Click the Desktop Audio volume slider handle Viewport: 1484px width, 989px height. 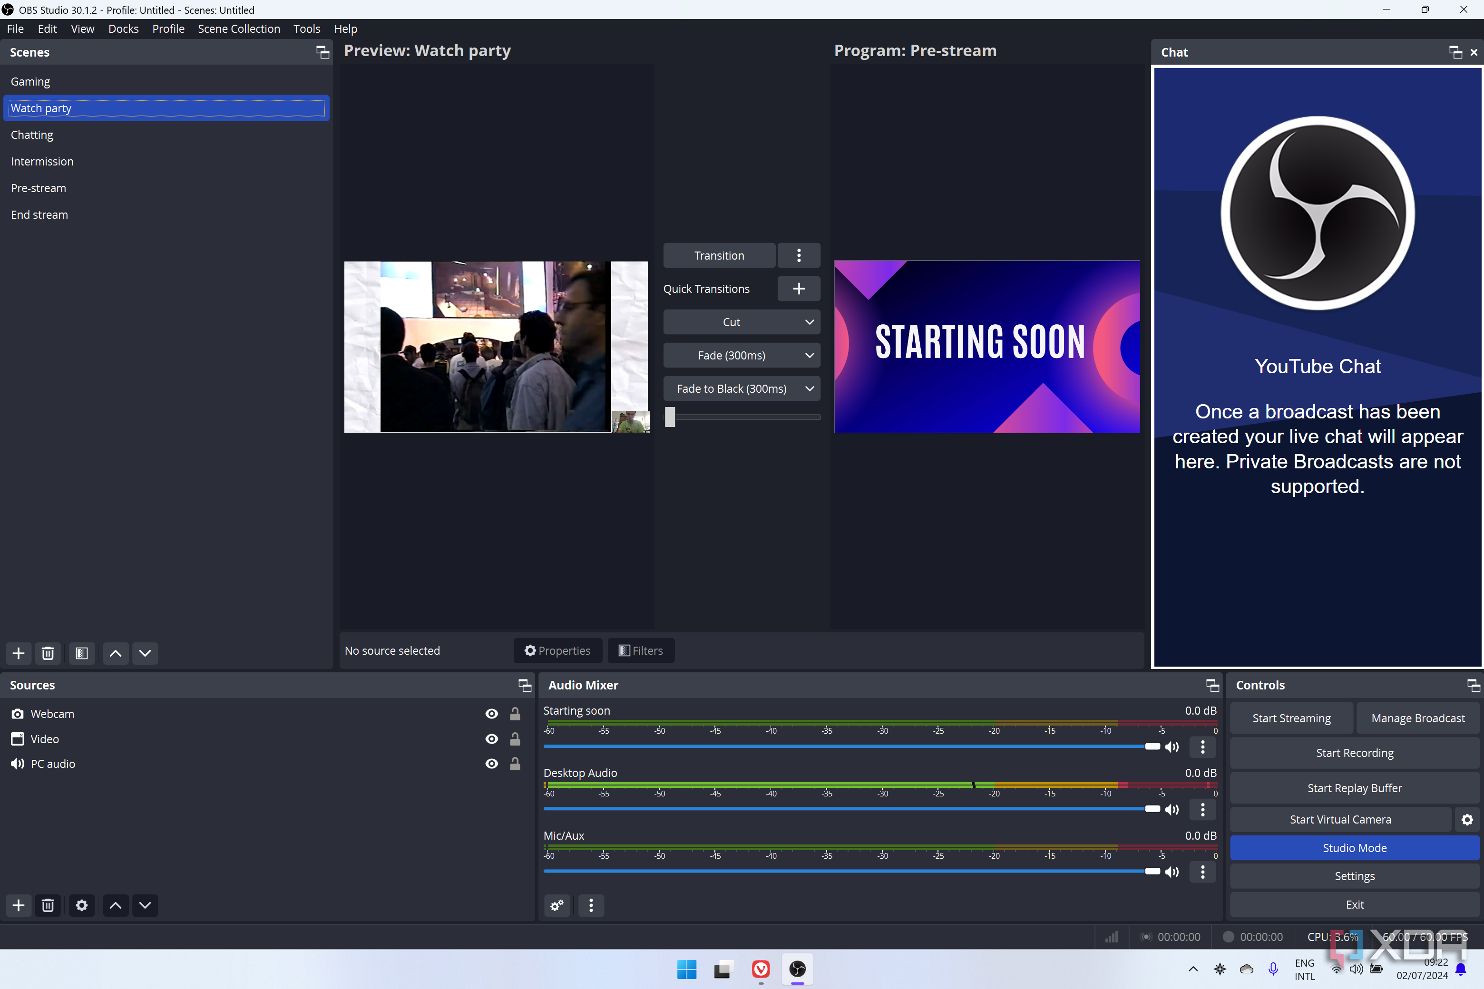1153,809
